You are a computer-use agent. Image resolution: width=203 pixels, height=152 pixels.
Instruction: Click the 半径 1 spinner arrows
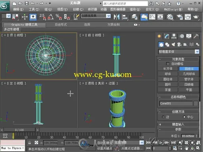click(x=196, y=136)
